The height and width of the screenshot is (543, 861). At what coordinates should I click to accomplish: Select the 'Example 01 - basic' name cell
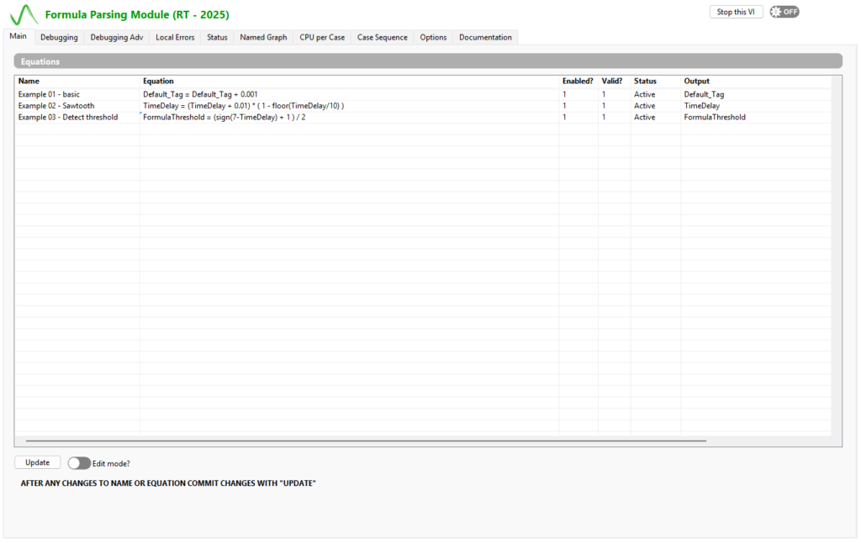[x=77, y=94]
